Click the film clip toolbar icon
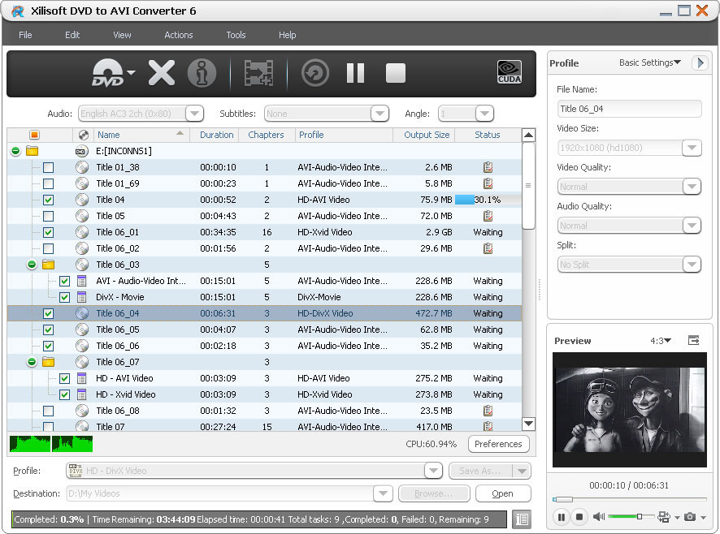The image size is (720, 534). tap(258, 73)
